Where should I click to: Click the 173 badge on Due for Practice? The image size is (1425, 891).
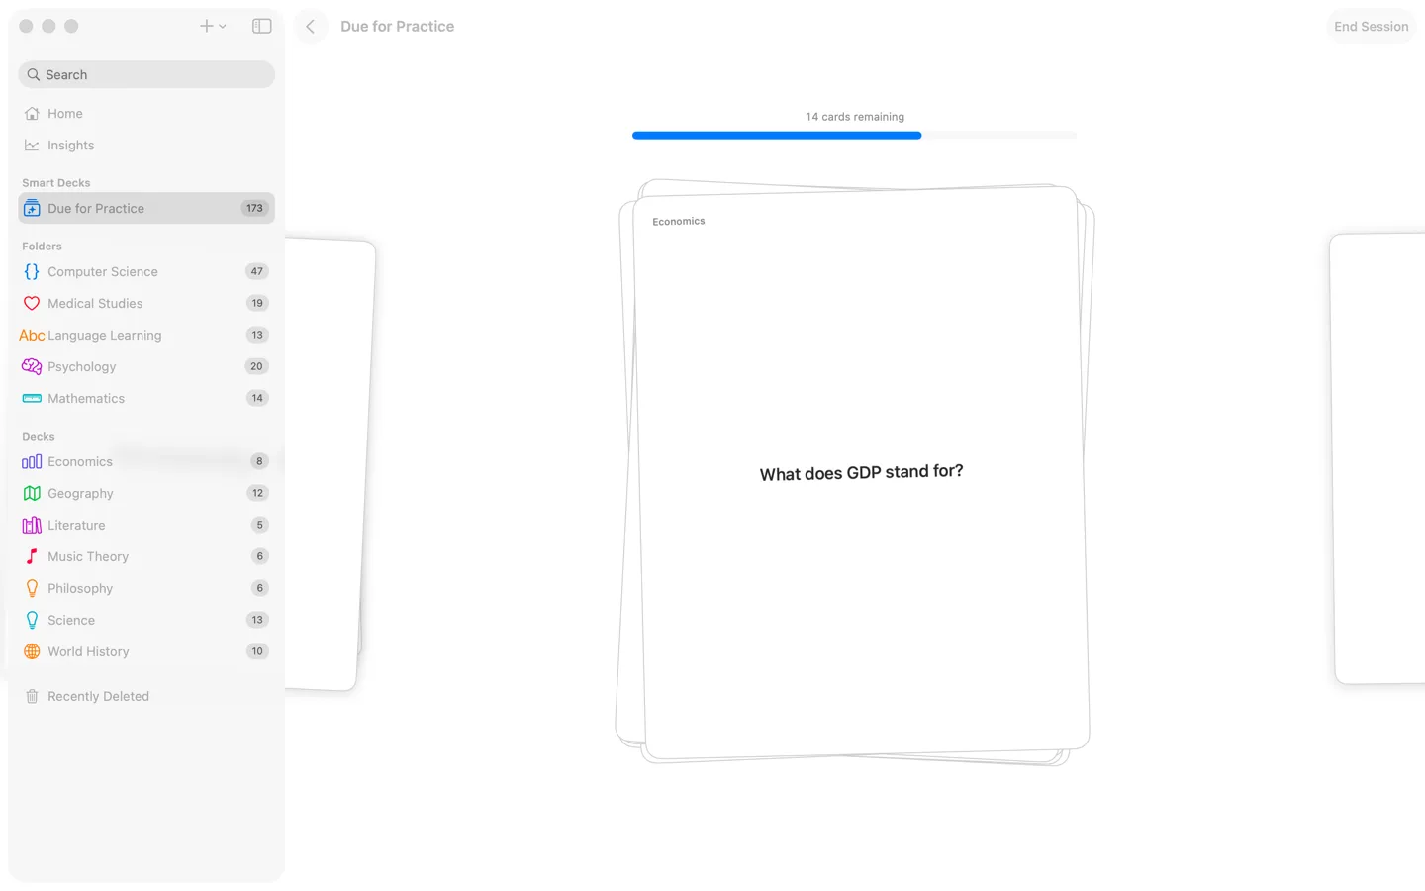(x=254, y=208)
